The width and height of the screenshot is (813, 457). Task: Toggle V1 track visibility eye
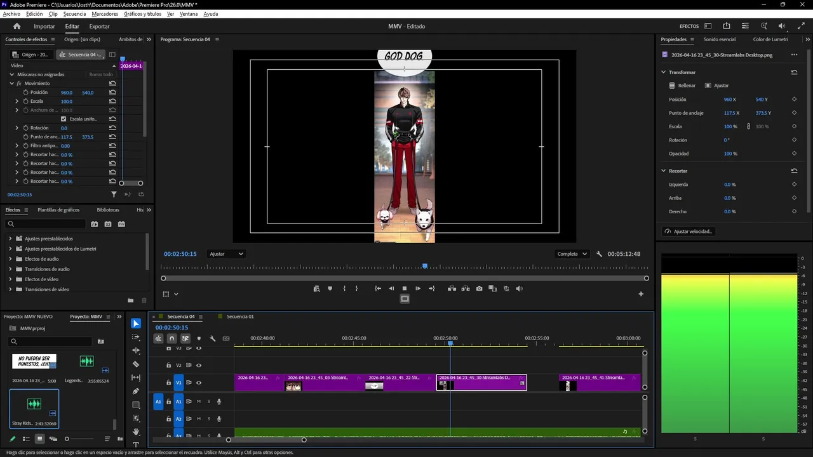click(199, 383)
